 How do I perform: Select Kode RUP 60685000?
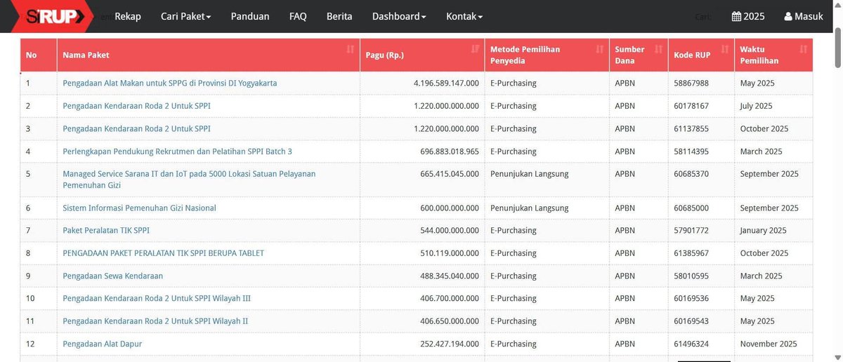point(691,208)
